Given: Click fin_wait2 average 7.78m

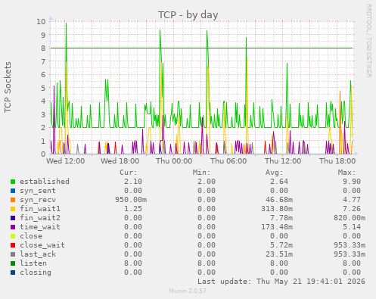Looking at the screenshot, I should (x=281, y=218).
